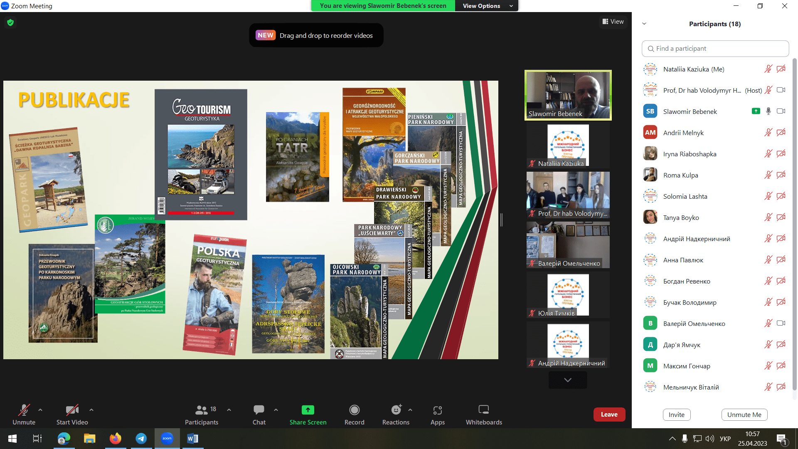Image resolution: width=798 pixels, height=449 pixels.
Task: Collapse the Participants panel header chevron
Action: [x=644, y=24]
